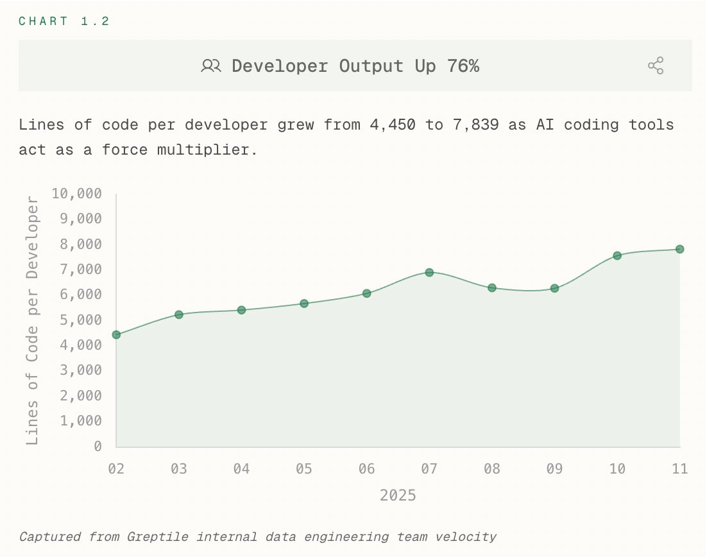The width and height of the screenshot is (707, 557).
Task: Select the data point for month 05
Action: pyautogui.click(x=304, y=304)
